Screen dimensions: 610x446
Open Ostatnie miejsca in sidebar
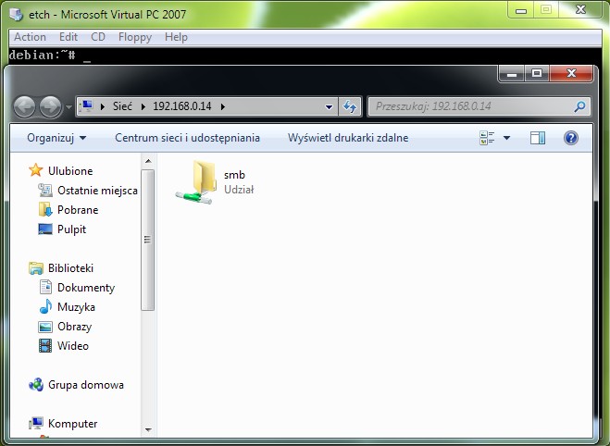click(x=97, y=191)
